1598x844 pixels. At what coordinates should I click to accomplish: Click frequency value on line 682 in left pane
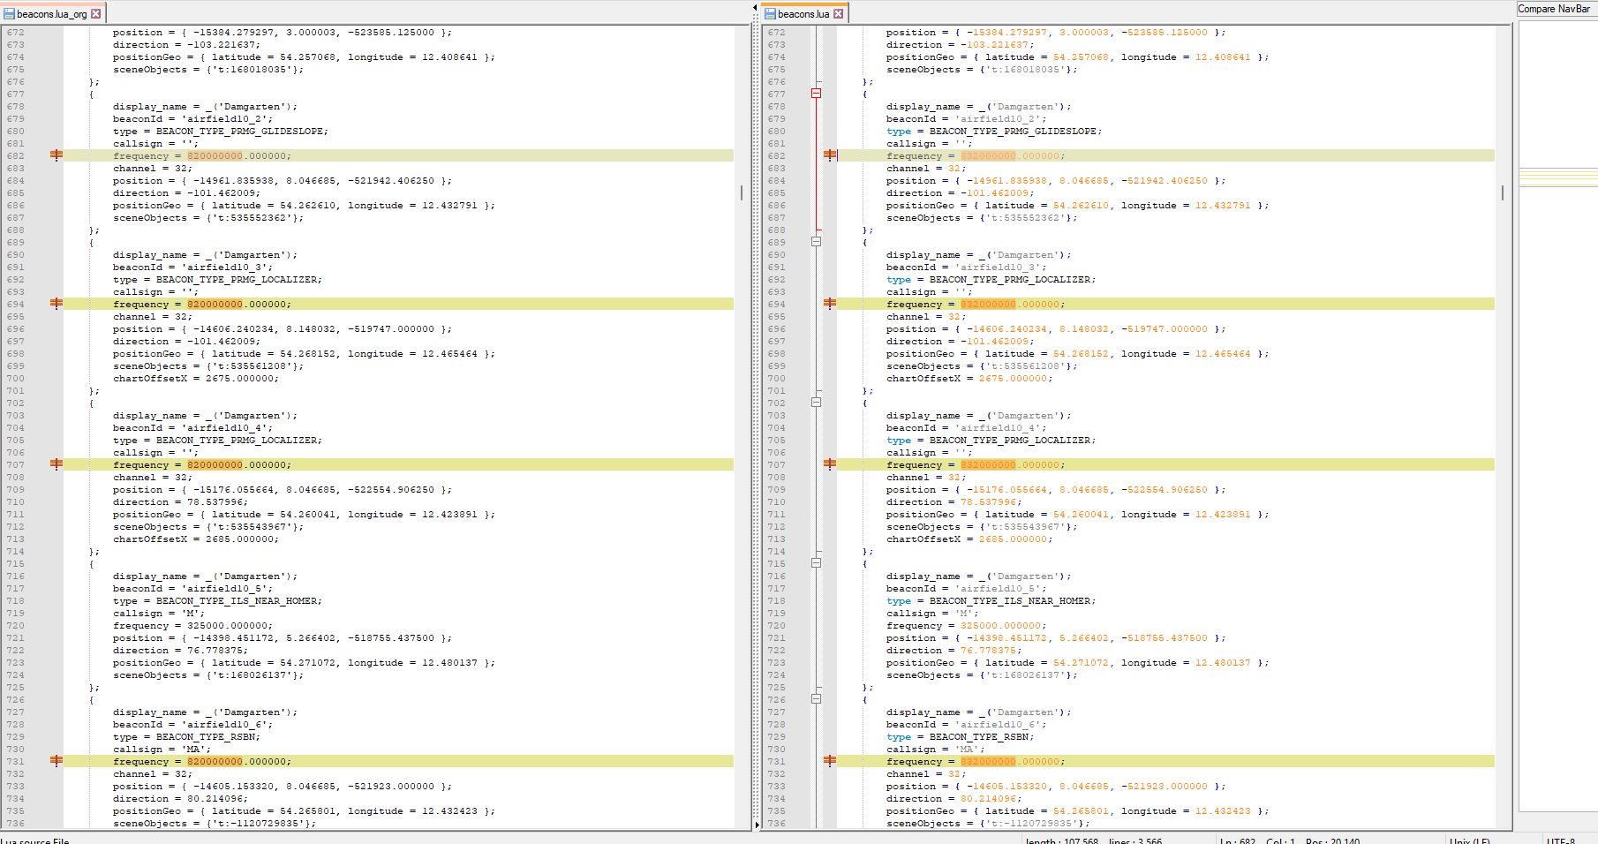click(237, 155)
